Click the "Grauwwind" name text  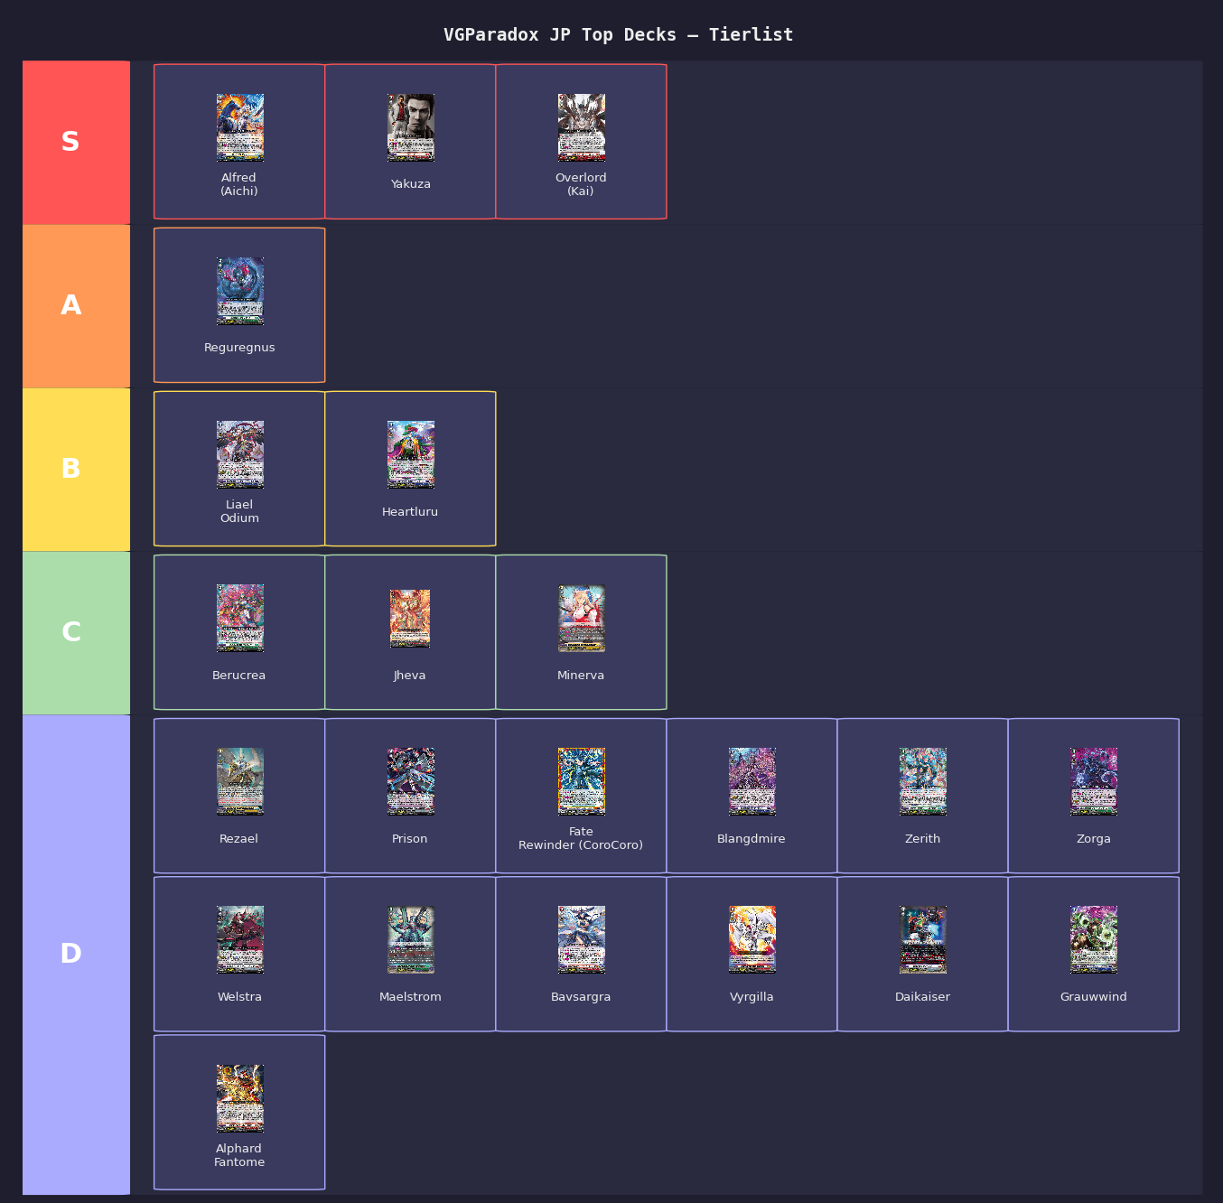click(1094, 997)
